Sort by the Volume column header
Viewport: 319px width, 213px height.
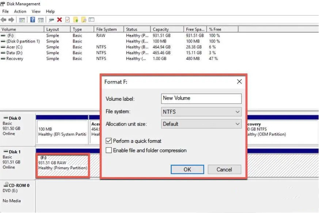[22, 29]
